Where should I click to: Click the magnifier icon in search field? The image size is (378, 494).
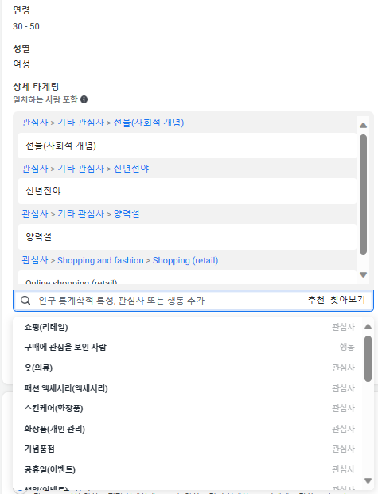(x=25, y=301)
